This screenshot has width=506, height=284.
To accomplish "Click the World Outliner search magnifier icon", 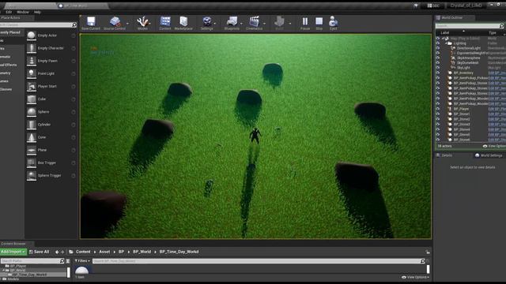I will click(x=501, y=26).
